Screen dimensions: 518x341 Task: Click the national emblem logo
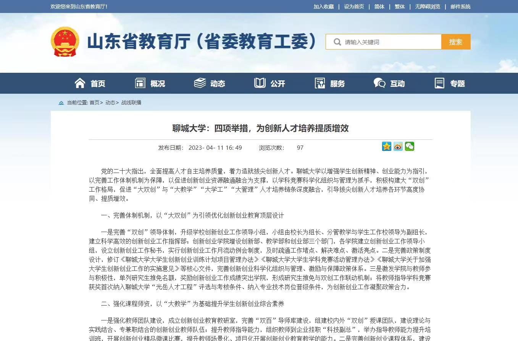[65, 42]
